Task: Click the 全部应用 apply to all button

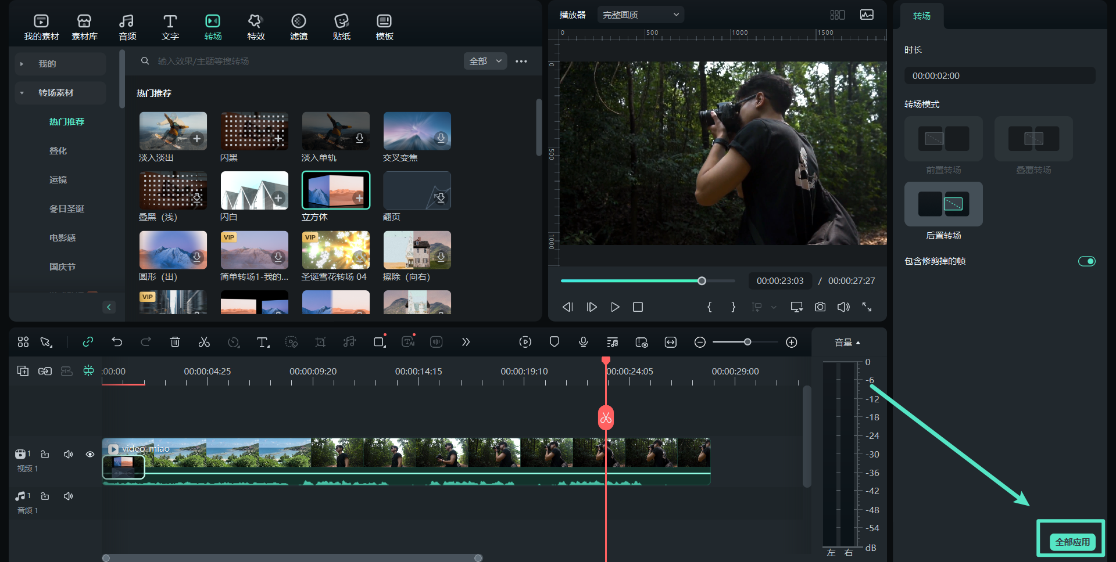Action: [x=1072, y=542]
